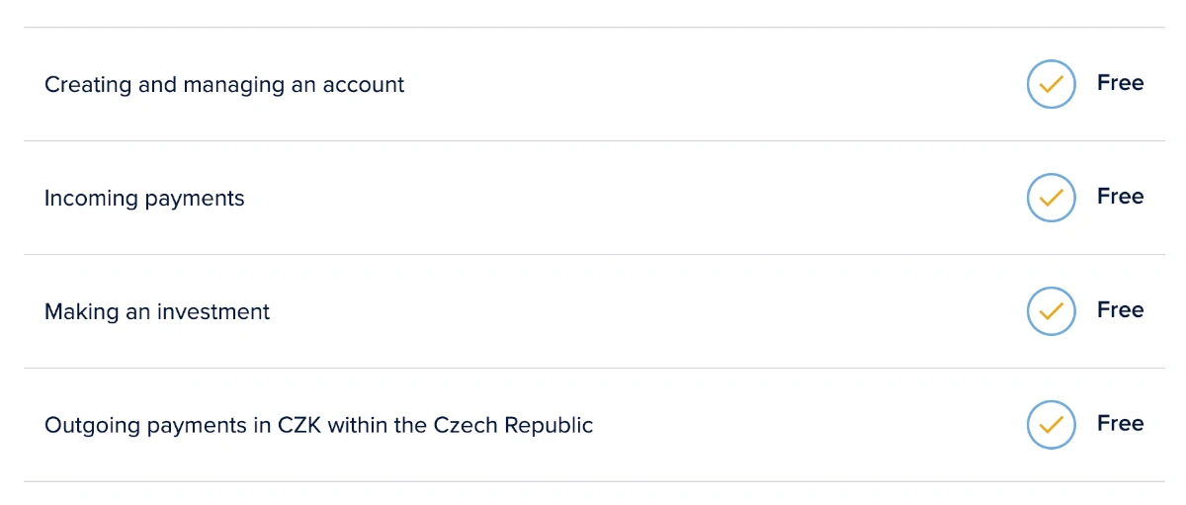Select the 'Creating and managing an account' label

[224, 85]
